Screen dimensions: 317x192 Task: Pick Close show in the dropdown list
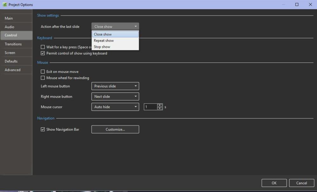click(x=103, y=34)
